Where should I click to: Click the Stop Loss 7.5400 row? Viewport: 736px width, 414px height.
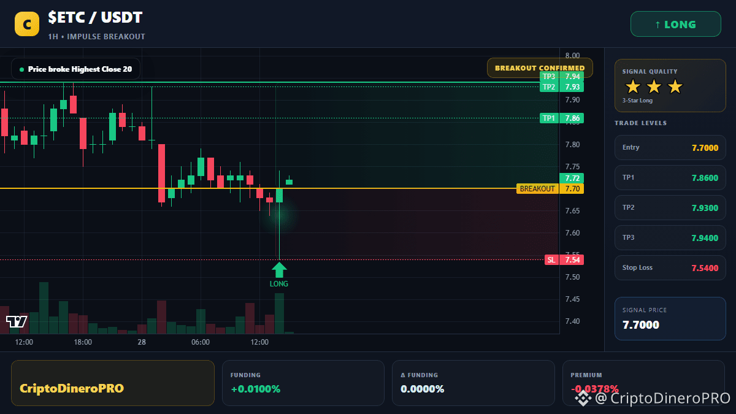[670, 268]
